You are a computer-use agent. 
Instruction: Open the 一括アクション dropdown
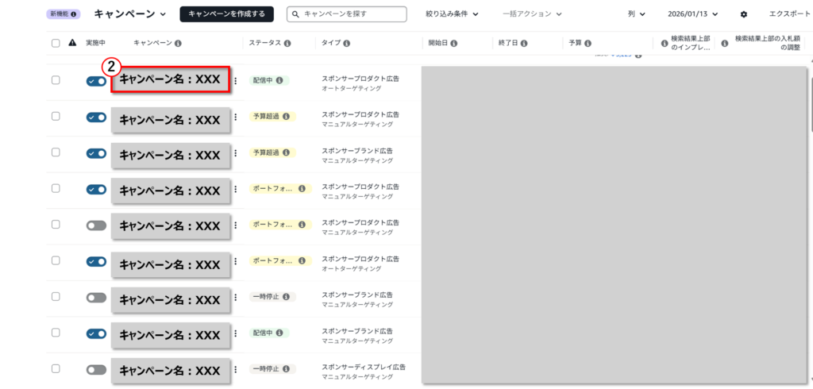(x=532, y=14)
